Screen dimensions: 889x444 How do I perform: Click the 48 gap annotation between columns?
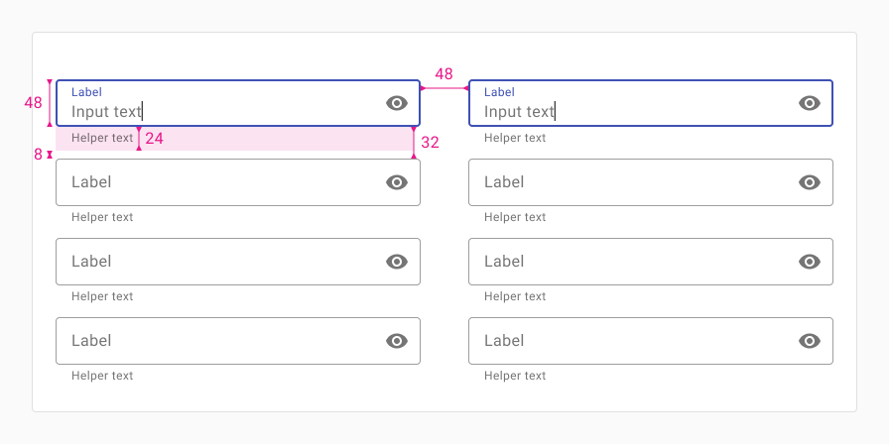pyautogui.click(x=444, y=74)
